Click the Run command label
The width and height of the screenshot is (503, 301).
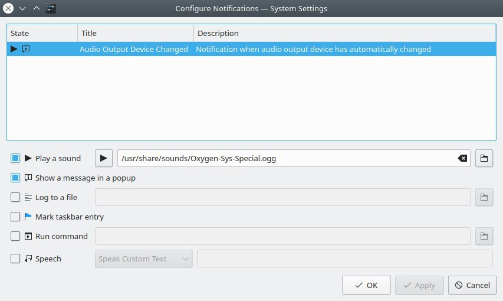click(61, 237)
